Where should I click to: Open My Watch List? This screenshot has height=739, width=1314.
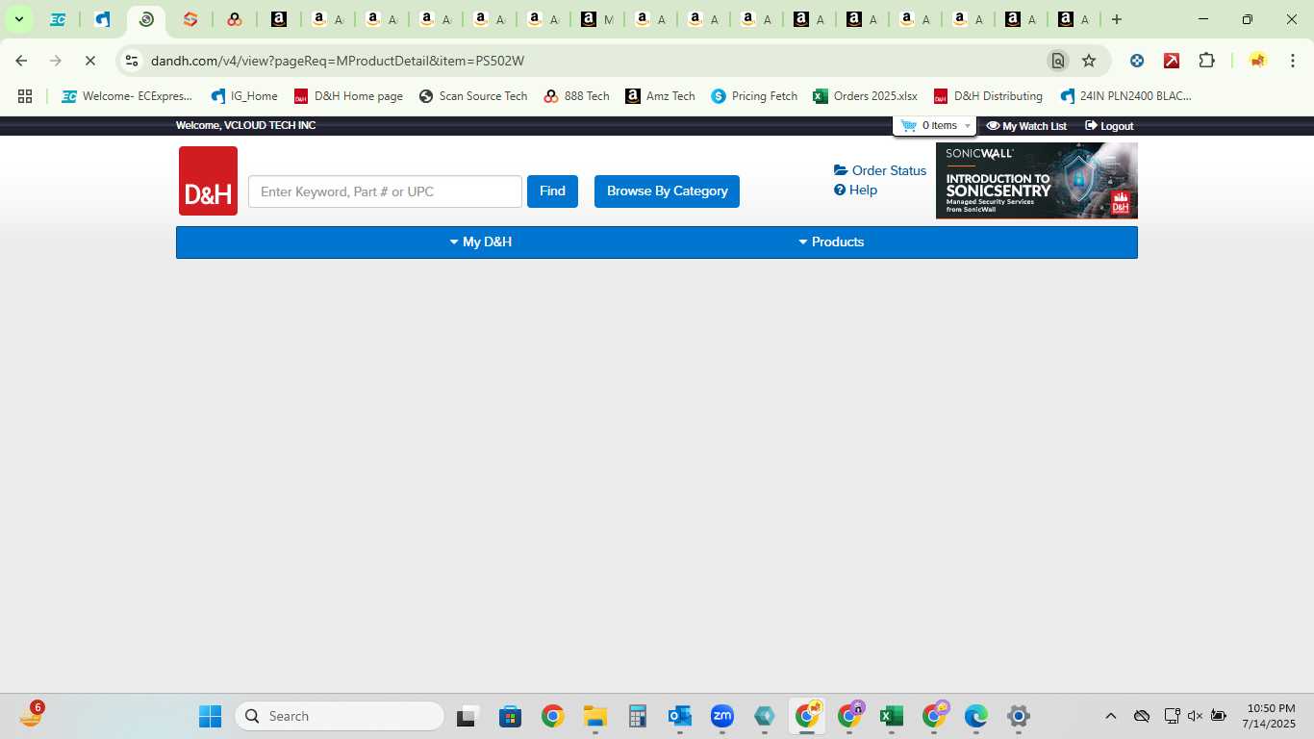click(x=1026, y=126)
